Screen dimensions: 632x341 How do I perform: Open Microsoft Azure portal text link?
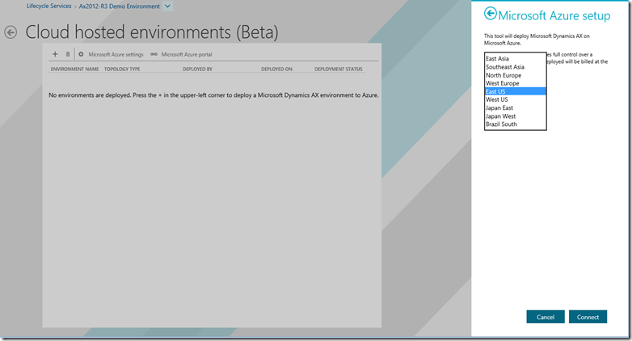tap(187, 54)
